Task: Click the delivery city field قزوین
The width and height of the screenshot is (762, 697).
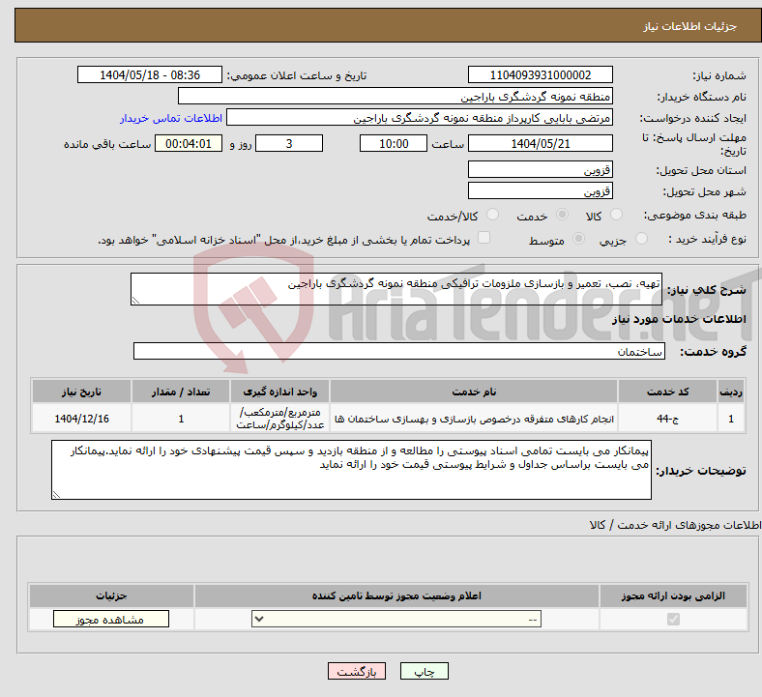Action: 540,190
